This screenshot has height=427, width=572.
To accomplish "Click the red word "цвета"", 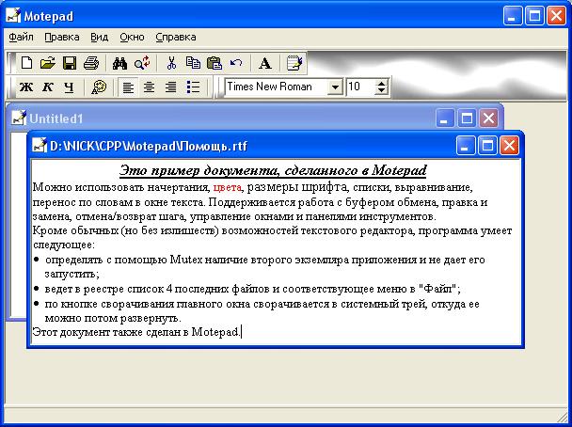I will 227,187.
